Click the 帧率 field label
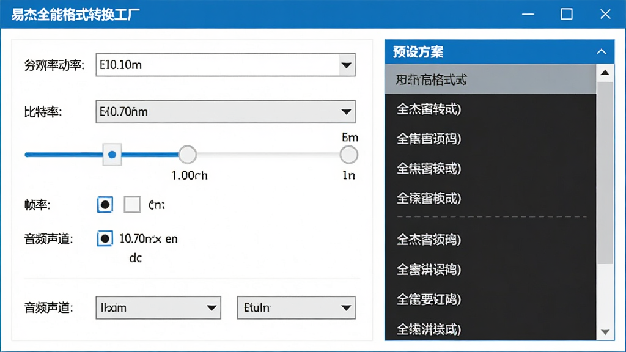Image resolution: width=626 pixels, height=352 pixels. tap(37, 205)
